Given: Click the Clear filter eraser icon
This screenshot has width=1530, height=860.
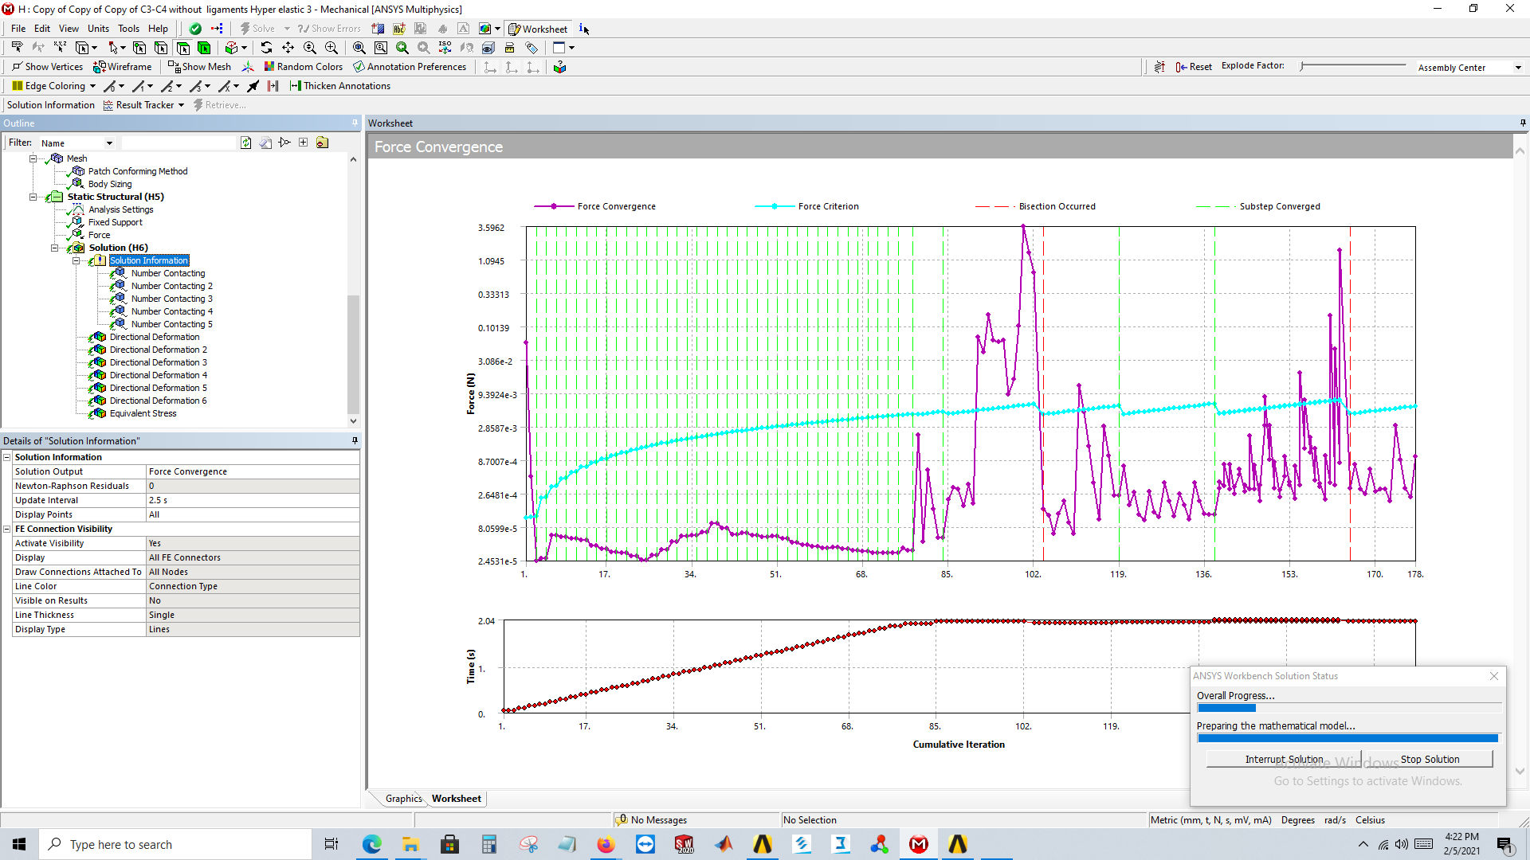Looking at the screenshot, I should point(265,143).
